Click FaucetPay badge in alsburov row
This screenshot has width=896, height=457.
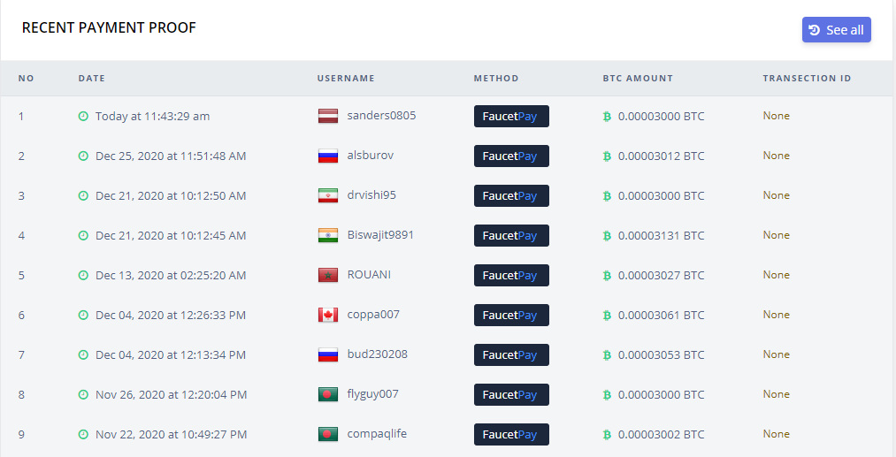coord(511,156)
